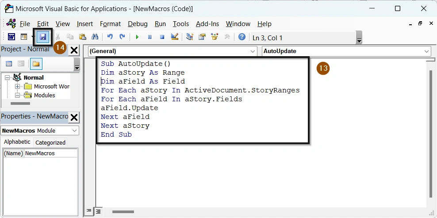Open the Object Browser icon

[215, 37]
